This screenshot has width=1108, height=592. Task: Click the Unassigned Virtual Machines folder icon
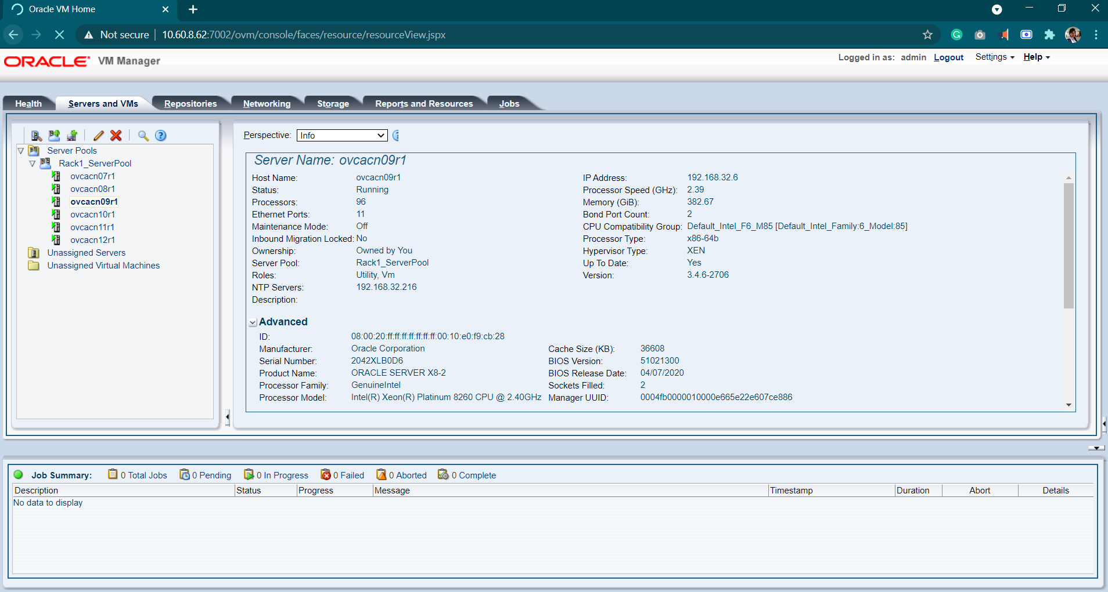34,266
